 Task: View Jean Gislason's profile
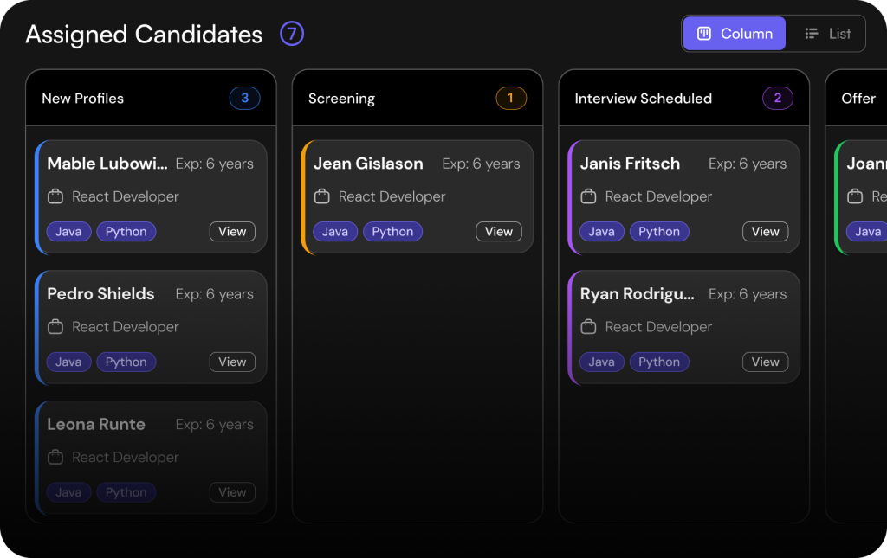pos(498,232)
